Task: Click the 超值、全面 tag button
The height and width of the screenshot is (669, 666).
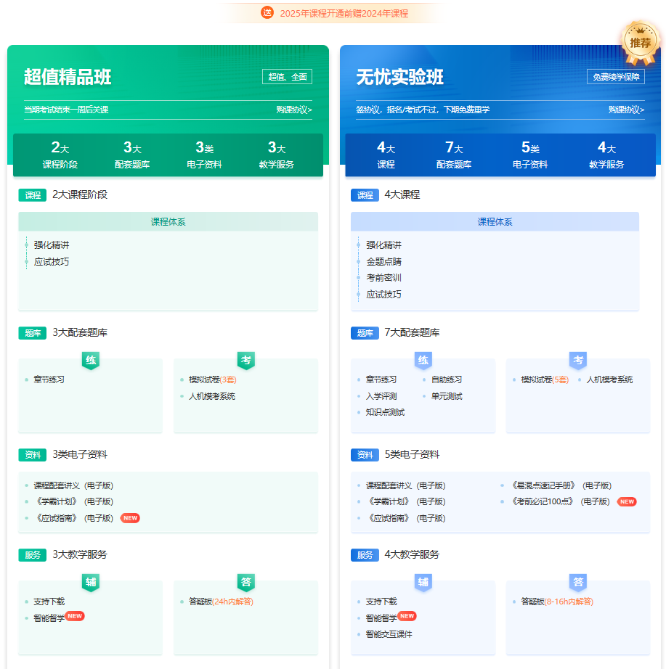Action: [287, 77]
